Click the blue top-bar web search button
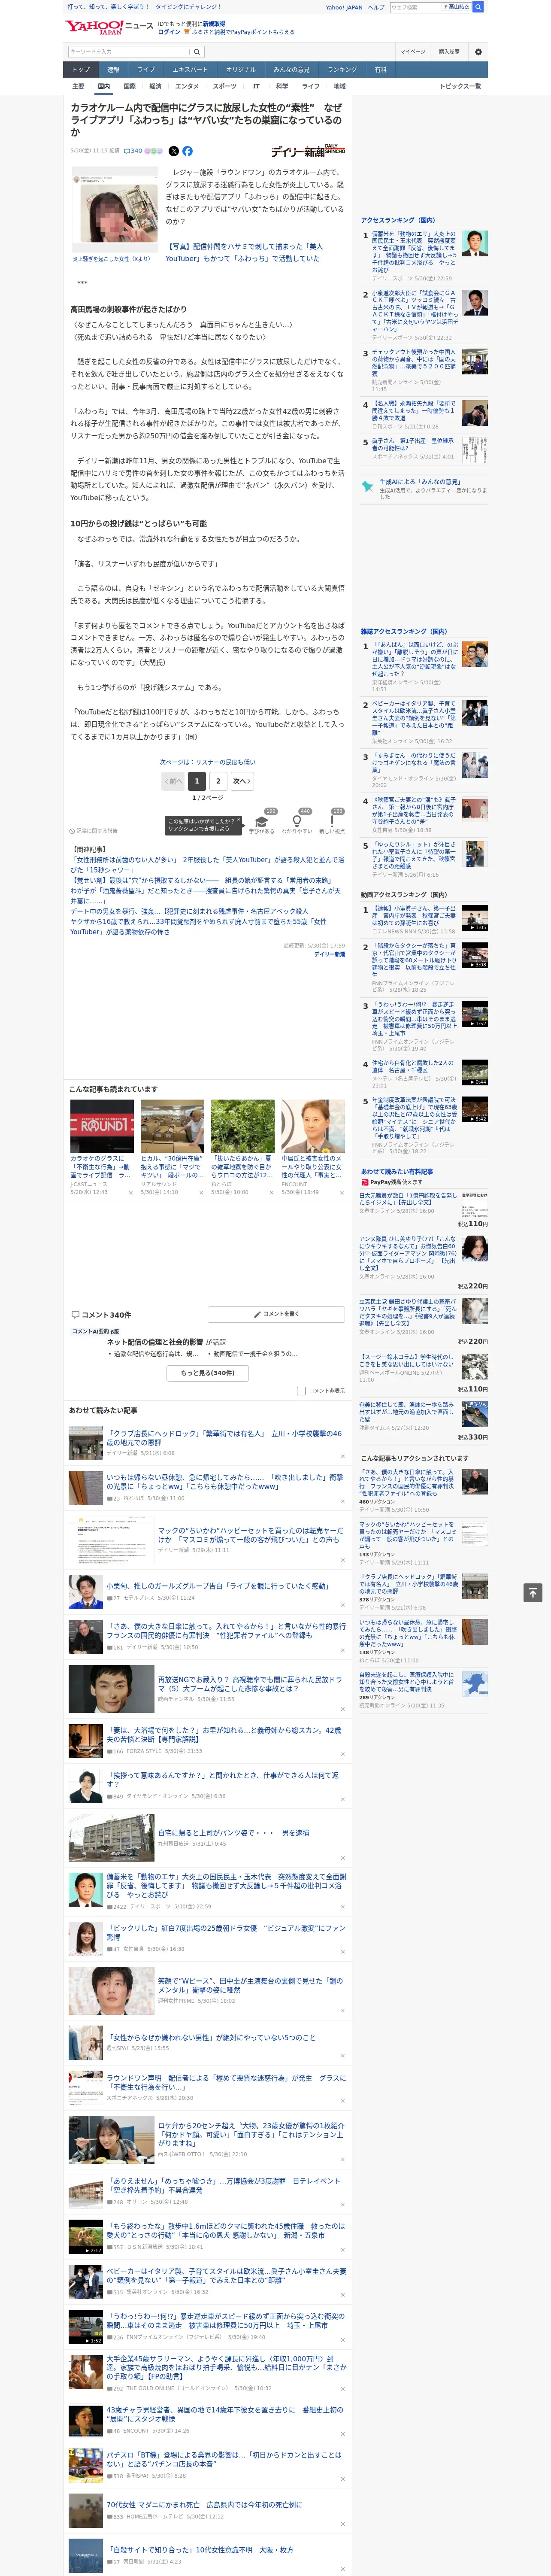Image resolution: width=551 pixels, height=2576 pixels. click(478, 7)
